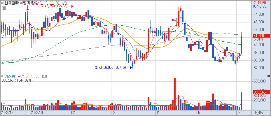Click the 03 month label on time axis
The image size is (271, 116).
(113, 113)
